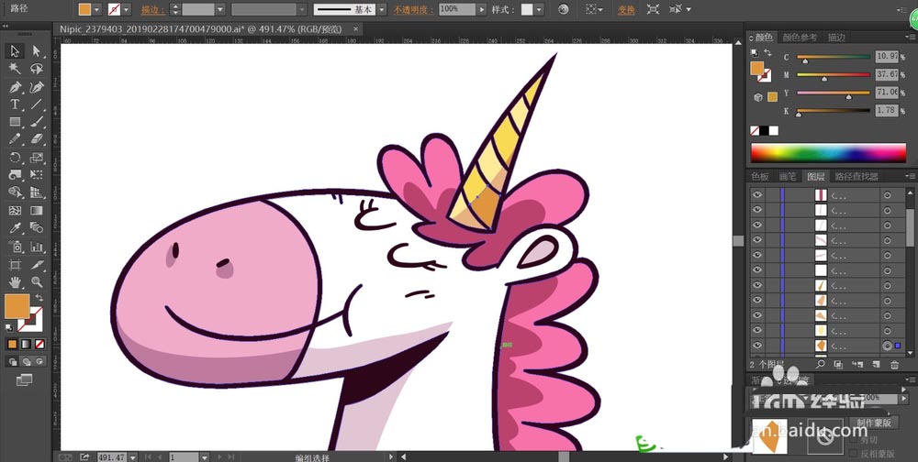Choose the Eraser tool
The height and width of the screenshot is (462, 918).
(x=37, y=139)
